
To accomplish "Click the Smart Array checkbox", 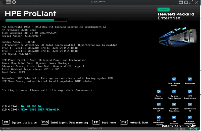I will pyautogui.click(x=190, y=79).
